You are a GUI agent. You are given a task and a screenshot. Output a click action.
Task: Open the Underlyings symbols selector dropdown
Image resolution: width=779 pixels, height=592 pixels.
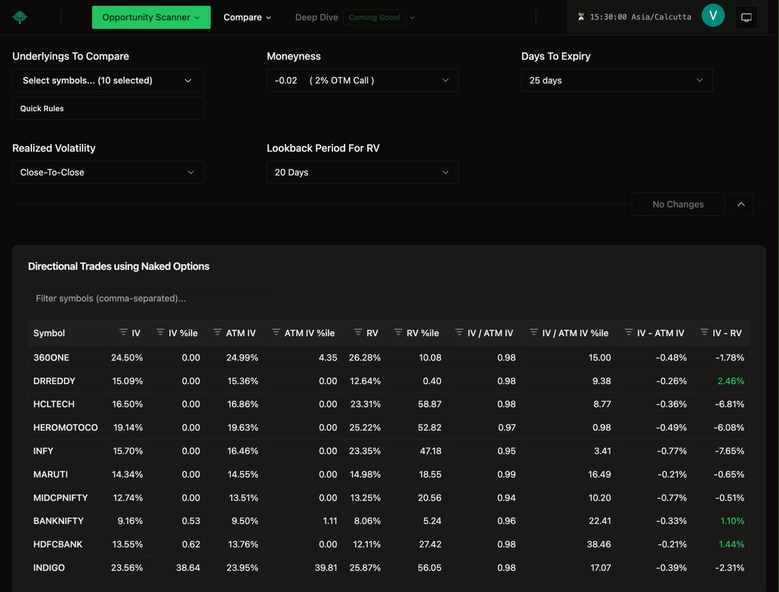click(x=108, y=80)
